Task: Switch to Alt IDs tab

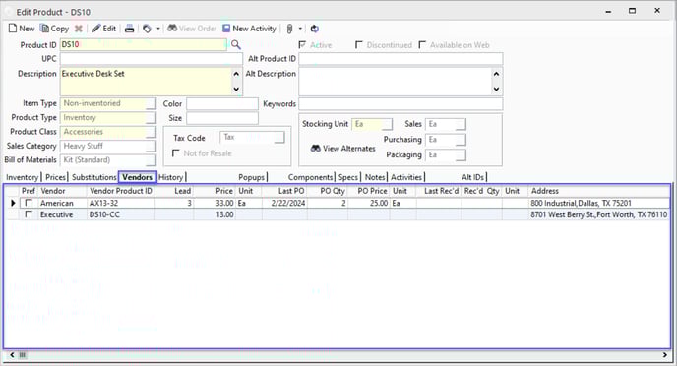Action: [x=472, y=177]
